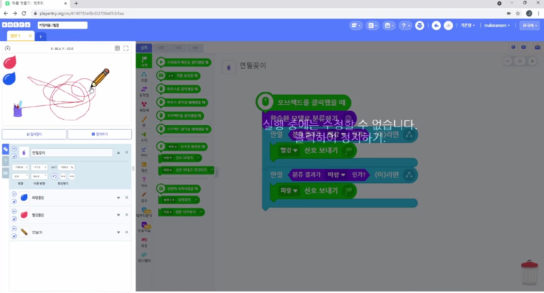
Task: Reset workspace zoom with the equals button
Action: click(x=520, y=61)
